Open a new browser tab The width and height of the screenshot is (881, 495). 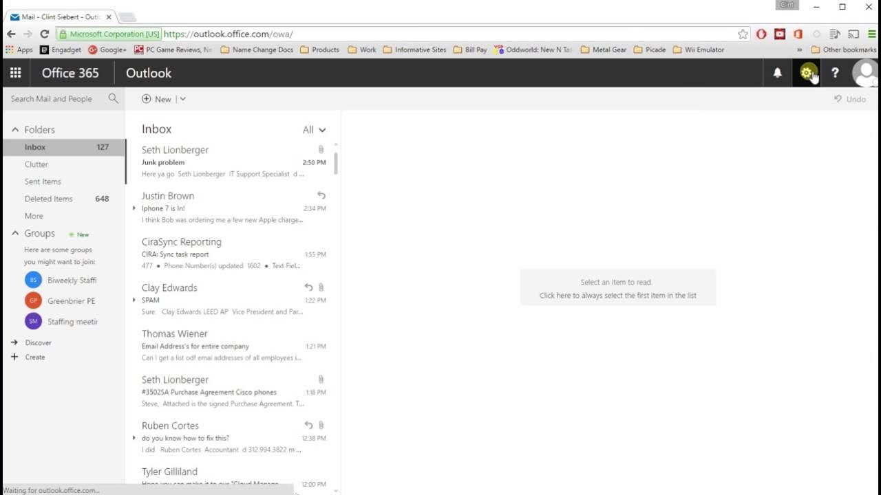127,17
